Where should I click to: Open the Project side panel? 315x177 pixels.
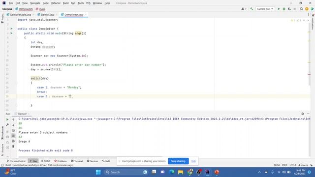pos(2,18)
